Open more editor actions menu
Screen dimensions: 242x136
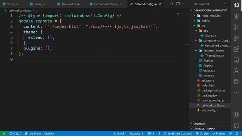[x=184, y=4]
